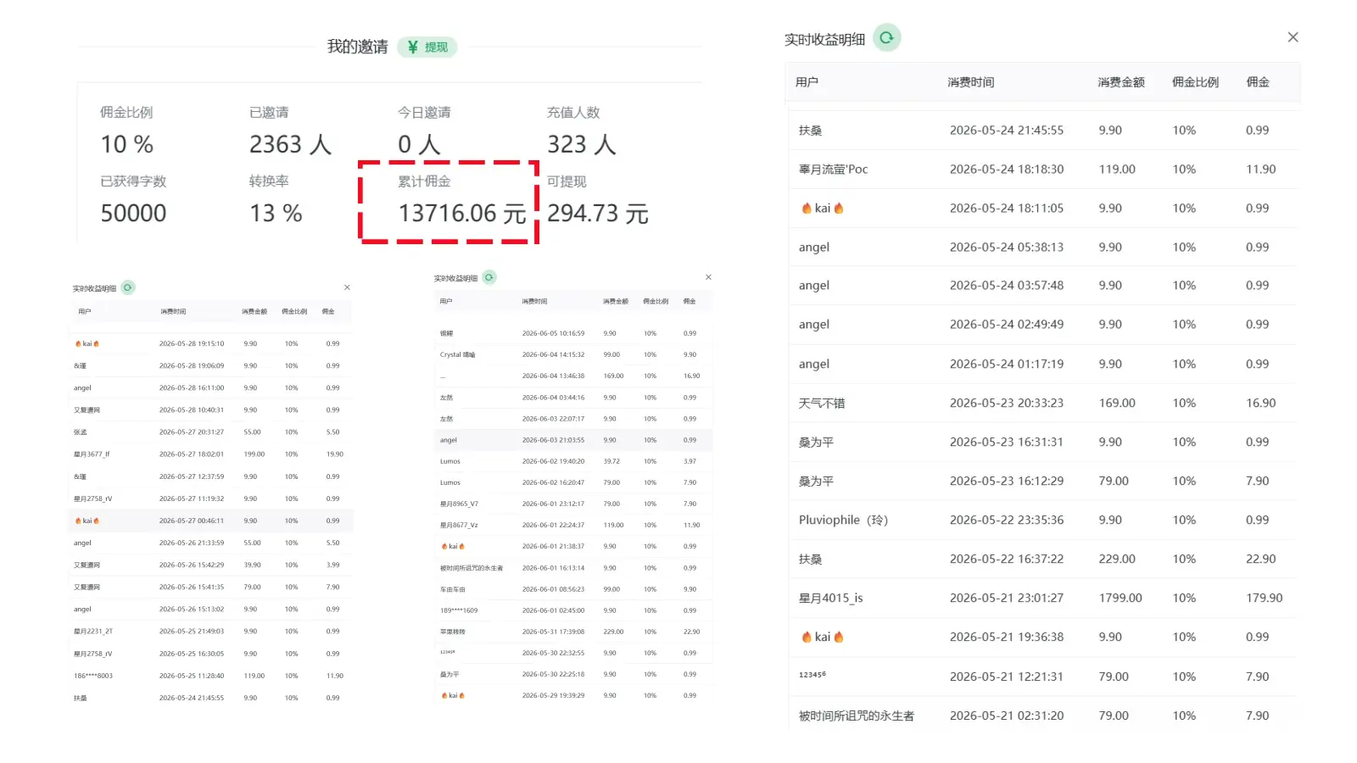The image size is (1357, 763).
Task: Click angel row dated 2026-05-24 05:38:13
Action: 1043,248
